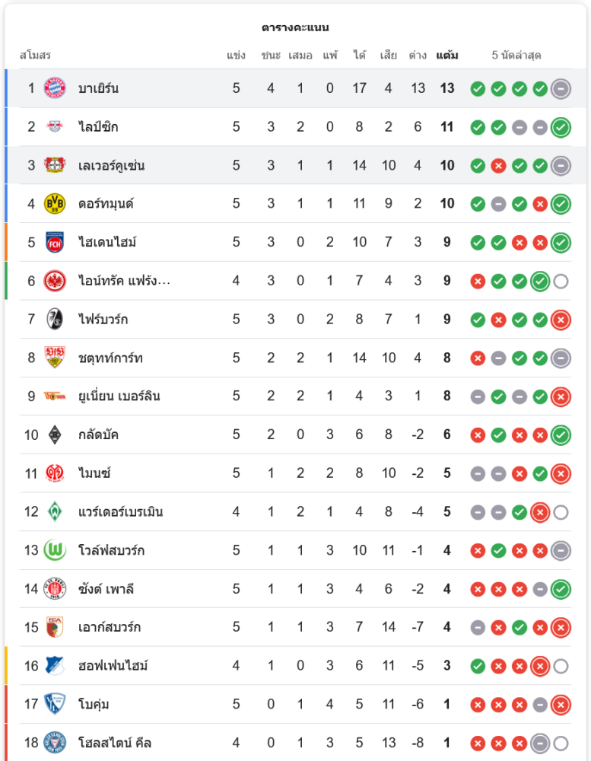Open the ชตุทท์การ์ท team link
This screenshot has width=591, height=761.
[x=110, y=358]
